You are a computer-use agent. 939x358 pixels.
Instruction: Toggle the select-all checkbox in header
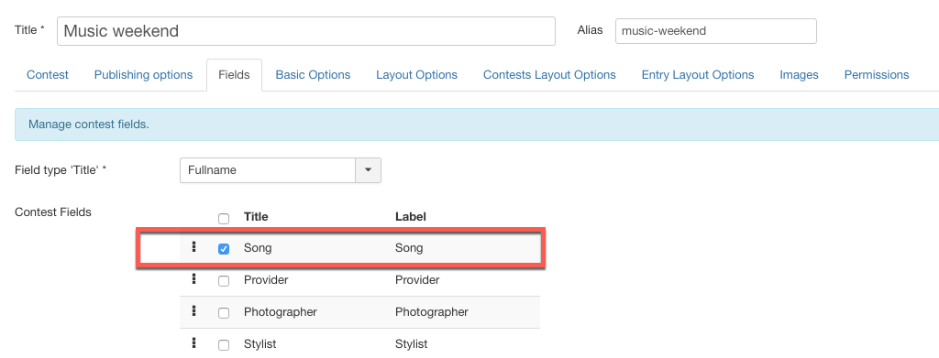224,219
